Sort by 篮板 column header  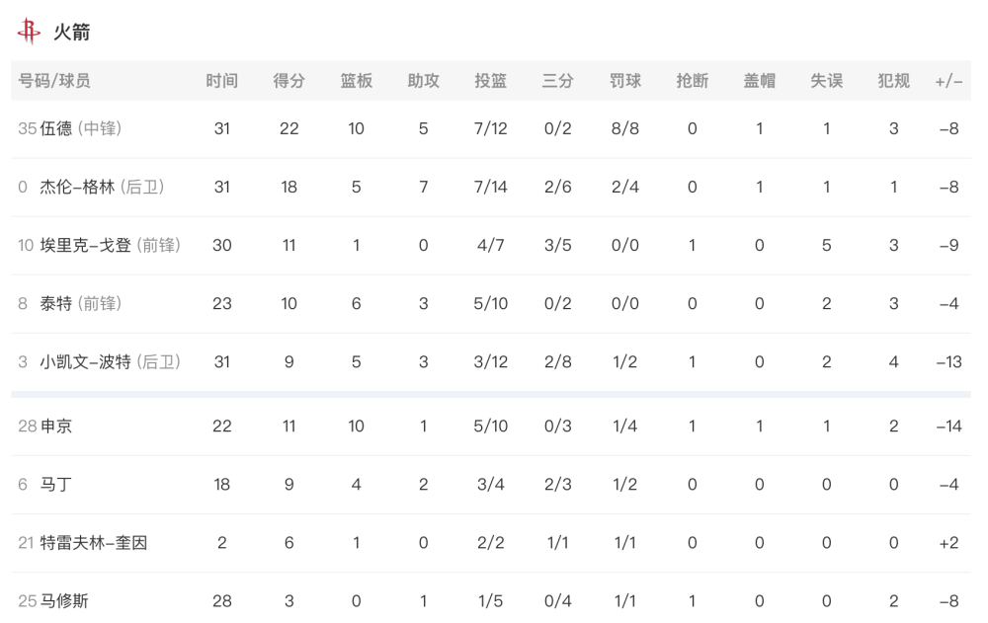(356, 81)
